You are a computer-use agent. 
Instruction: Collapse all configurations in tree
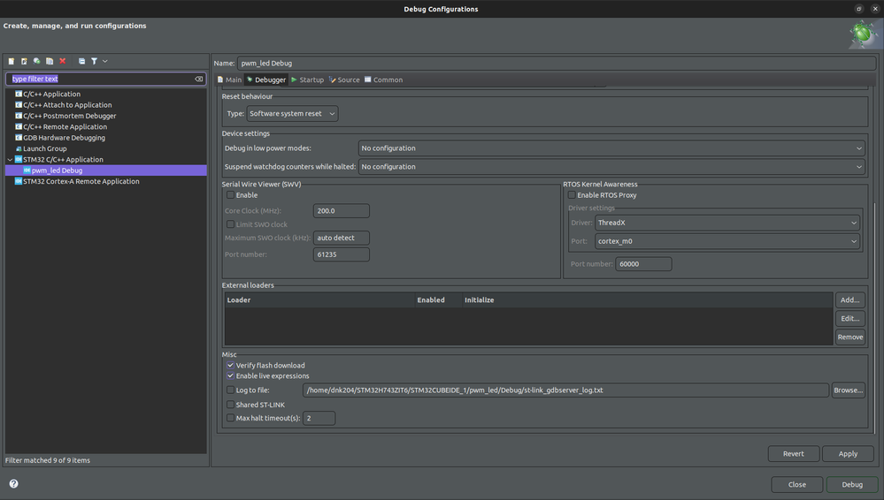[x=81, y=61]
